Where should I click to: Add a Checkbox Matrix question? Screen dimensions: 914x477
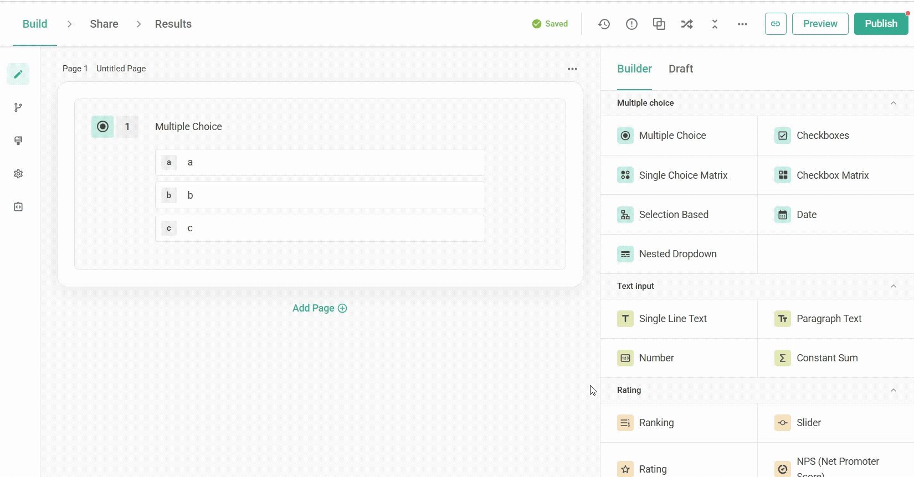click(835, 175)
